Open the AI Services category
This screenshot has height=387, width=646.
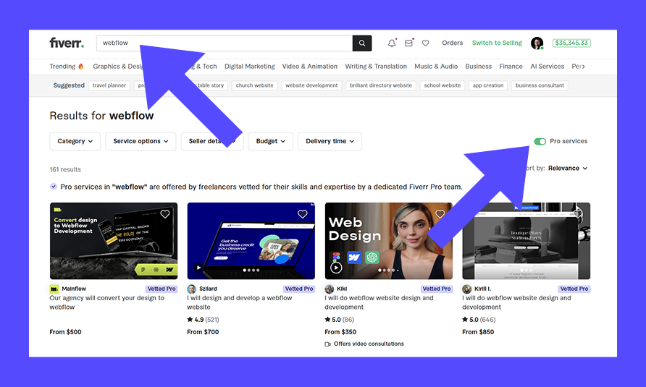tap(547, 67)
